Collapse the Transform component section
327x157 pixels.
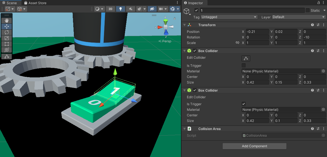[184, 25]
